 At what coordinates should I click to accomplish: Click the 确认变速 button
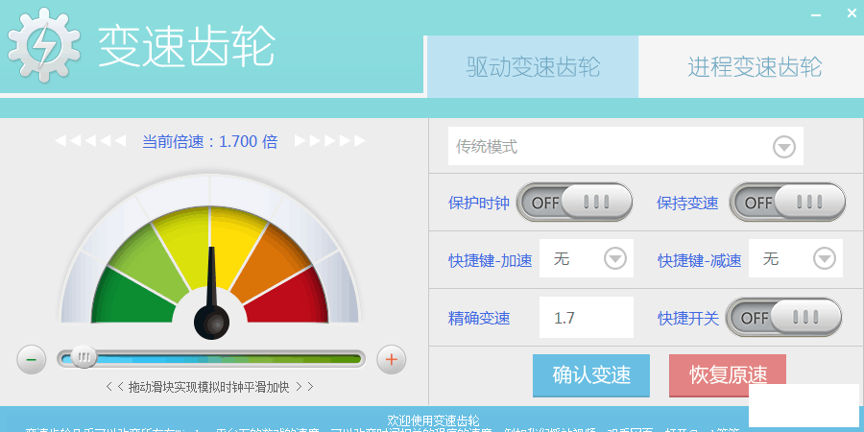(591, 375)
